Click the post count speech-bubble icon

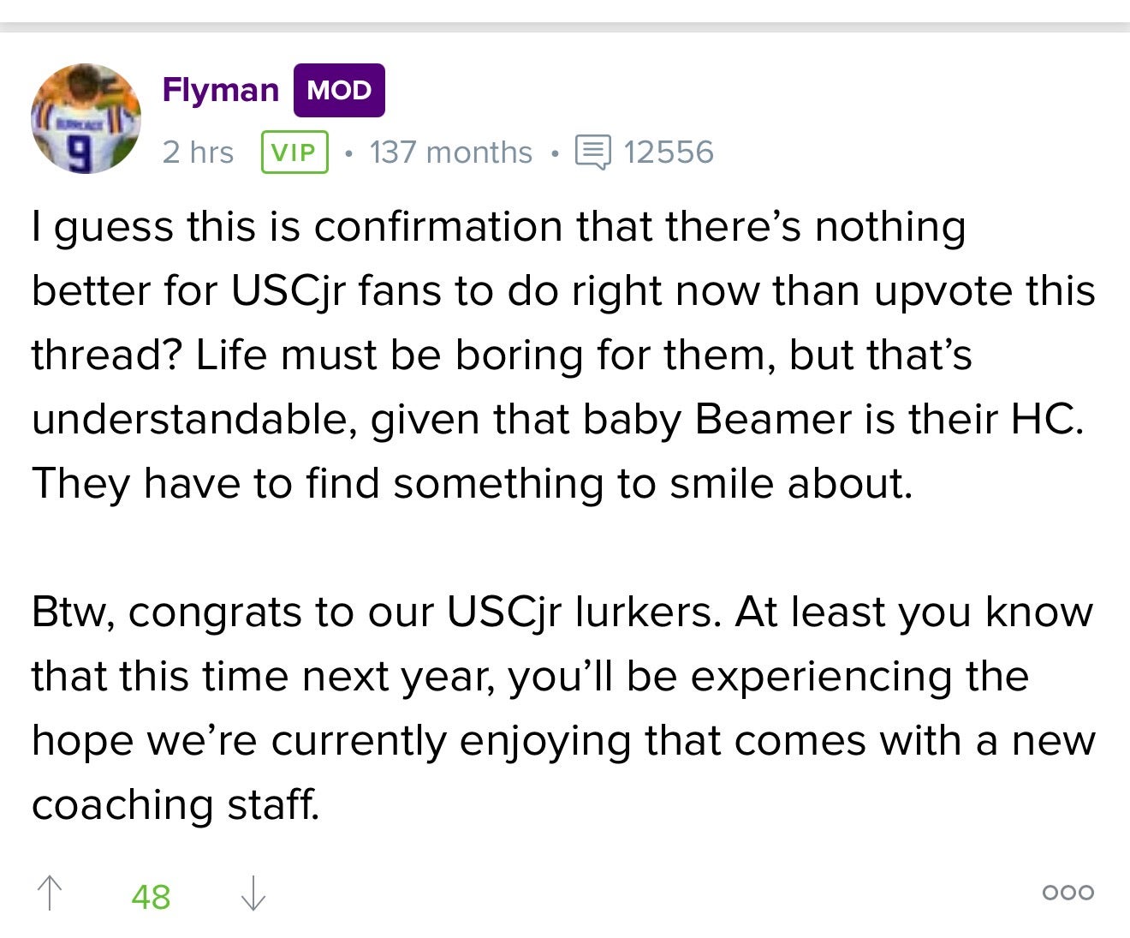tap(592, 152)
